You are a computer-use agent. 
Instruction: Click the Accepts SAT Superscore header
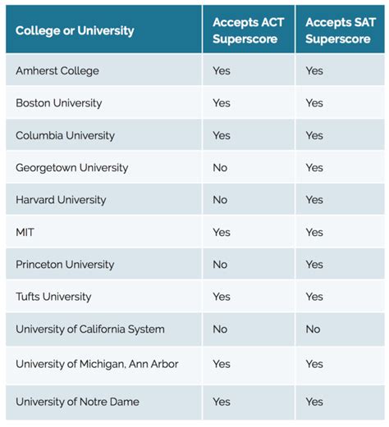click(340, 30)
